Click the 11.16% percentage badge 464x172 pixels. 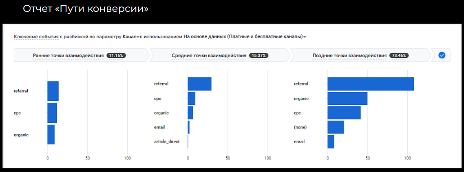117,55
